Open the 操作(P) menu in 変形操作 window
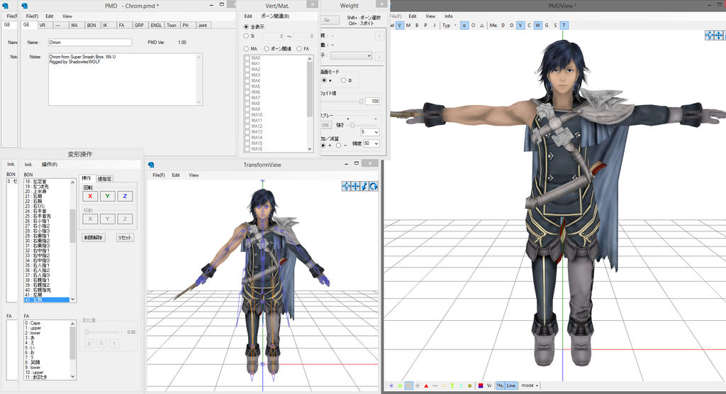The height and width of the screenshot is (394, 726). [50, 165]
